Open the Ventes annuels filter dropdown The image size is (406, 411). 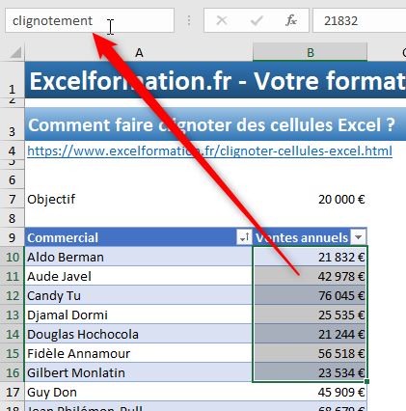tap(358, 237)
